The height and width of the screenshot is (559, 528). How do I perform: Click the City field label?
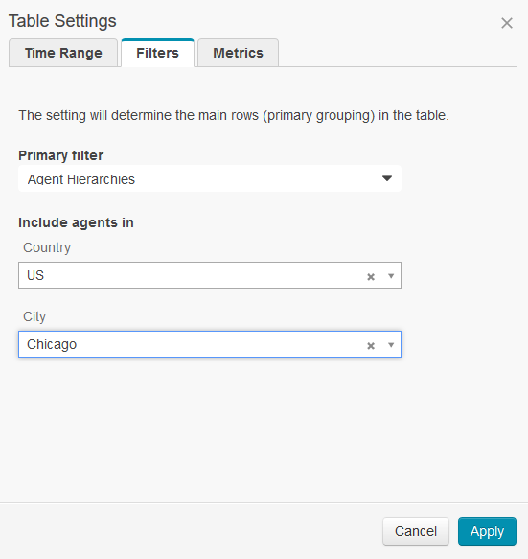coord(34,316)
